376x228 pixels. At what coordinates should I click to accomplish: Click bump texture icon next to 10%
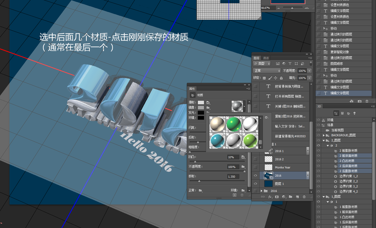pyautogui.click(x=243, y=157)
